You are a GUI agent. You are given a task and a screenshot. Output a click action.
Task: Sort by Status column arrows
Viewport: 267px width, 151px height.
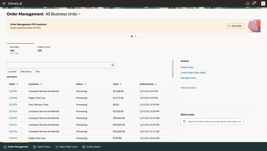pos(85,84)
